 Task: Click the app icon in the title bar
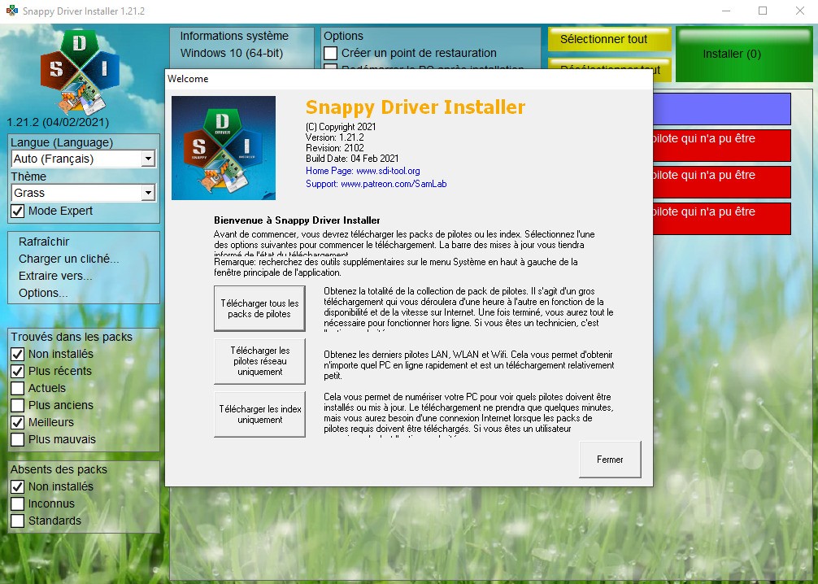coord(11,11)
